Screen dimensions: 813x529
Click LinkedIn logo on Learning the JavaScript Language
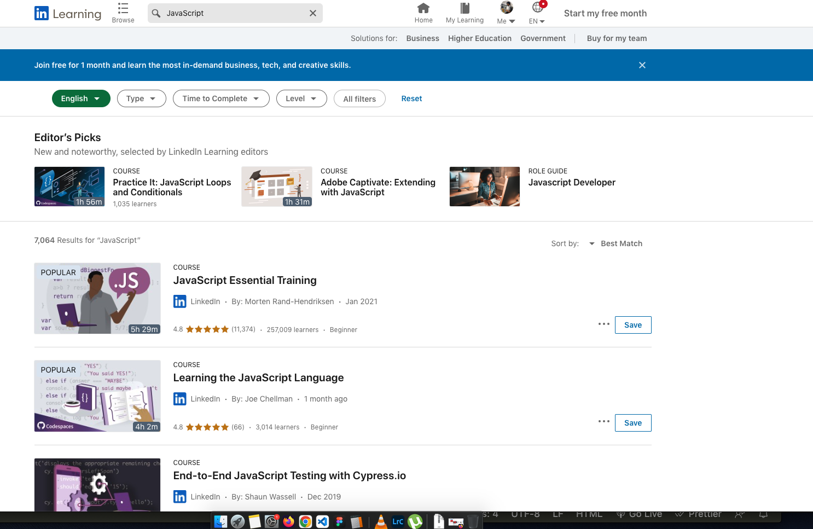point(179,399)
